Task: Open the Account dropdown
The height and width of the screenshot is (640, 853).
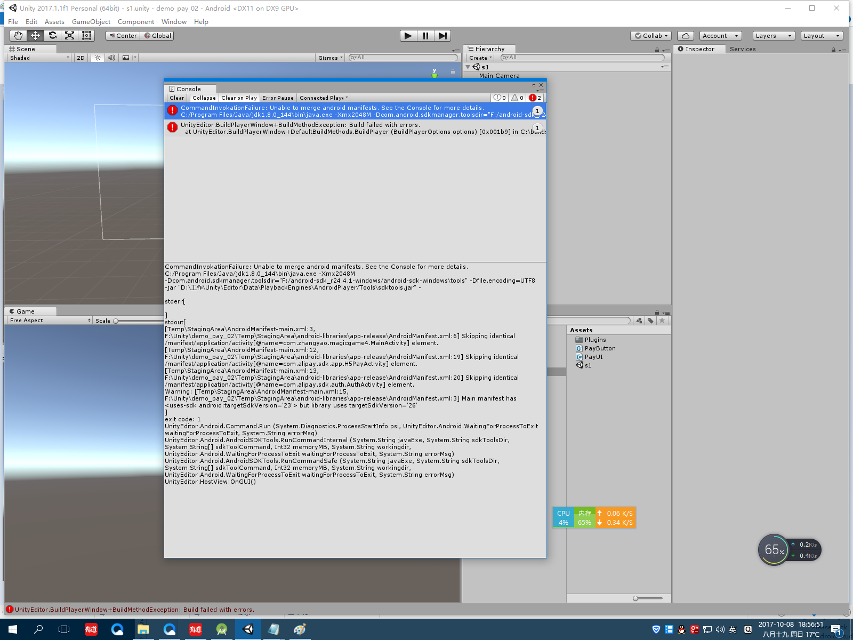Action: pyautogui.click(x=720, y=36)
